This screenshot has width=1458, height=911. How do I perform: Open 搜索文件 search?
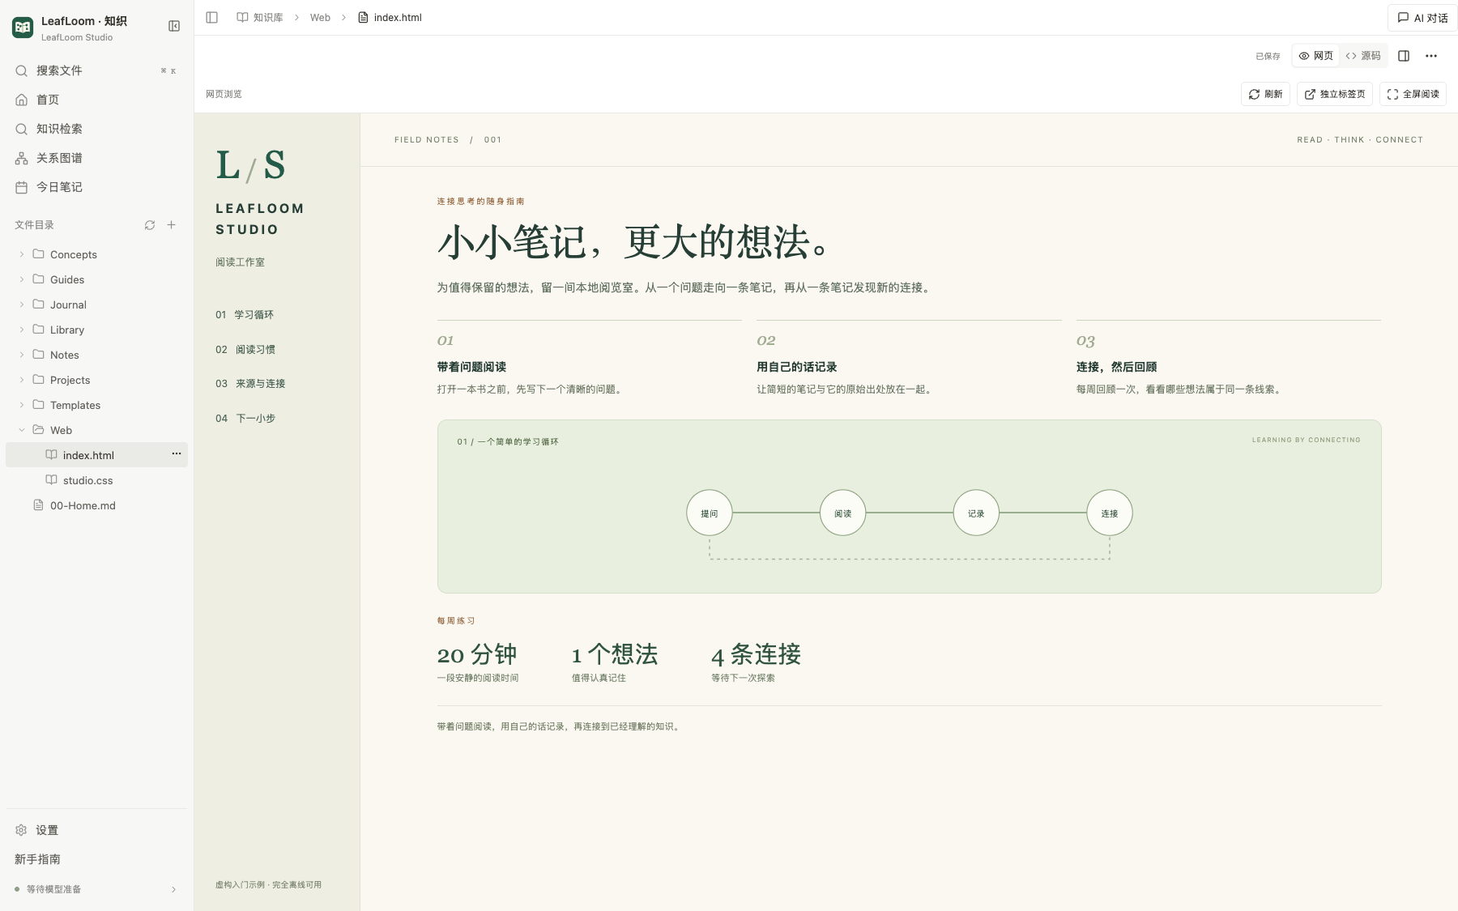pyautogui.click(x=96, y=70)
